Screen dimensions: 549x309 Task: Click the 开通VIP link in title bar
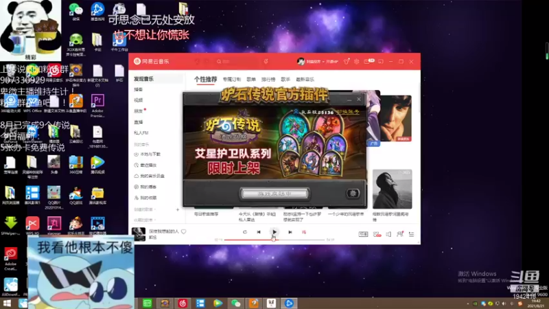332,61
